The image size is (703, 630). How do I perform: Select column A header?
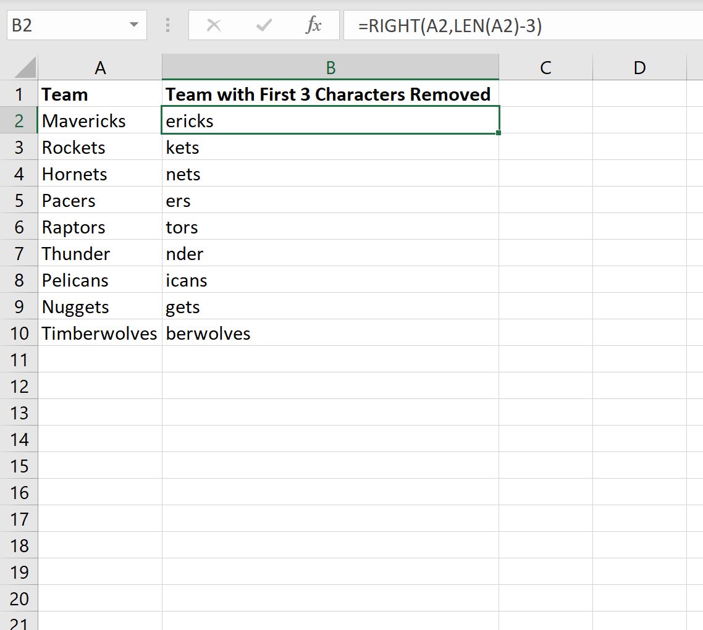[x=100, y=68]
